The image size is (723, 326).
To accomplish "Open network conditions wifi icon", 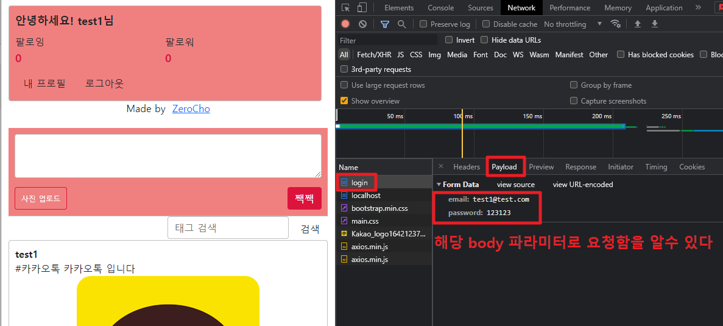I will point(615,24).
